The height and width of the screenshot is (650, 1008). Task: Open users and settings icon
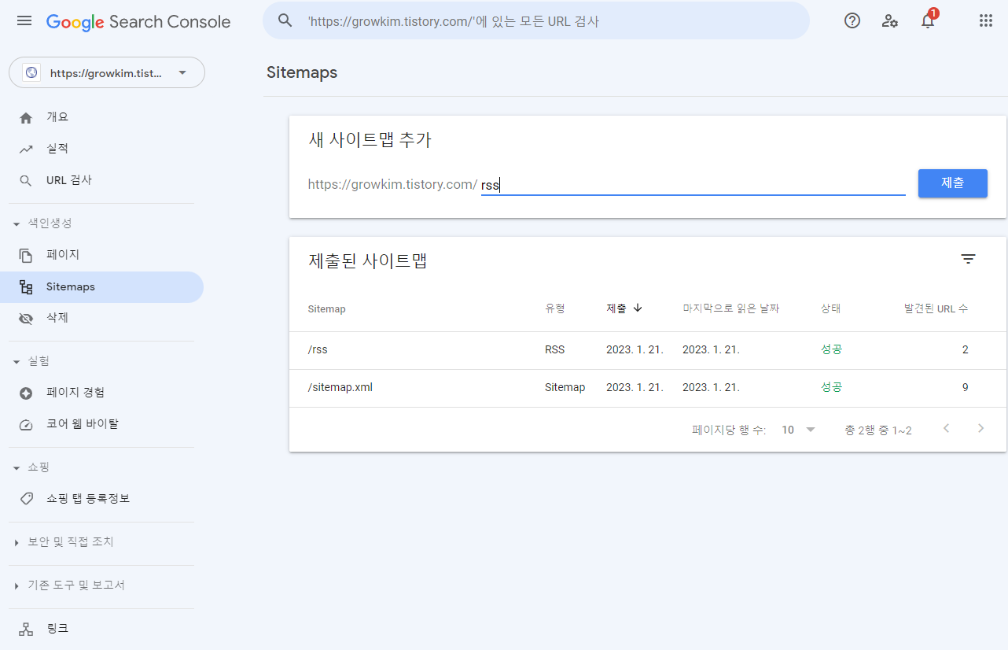tap(890, 21)
